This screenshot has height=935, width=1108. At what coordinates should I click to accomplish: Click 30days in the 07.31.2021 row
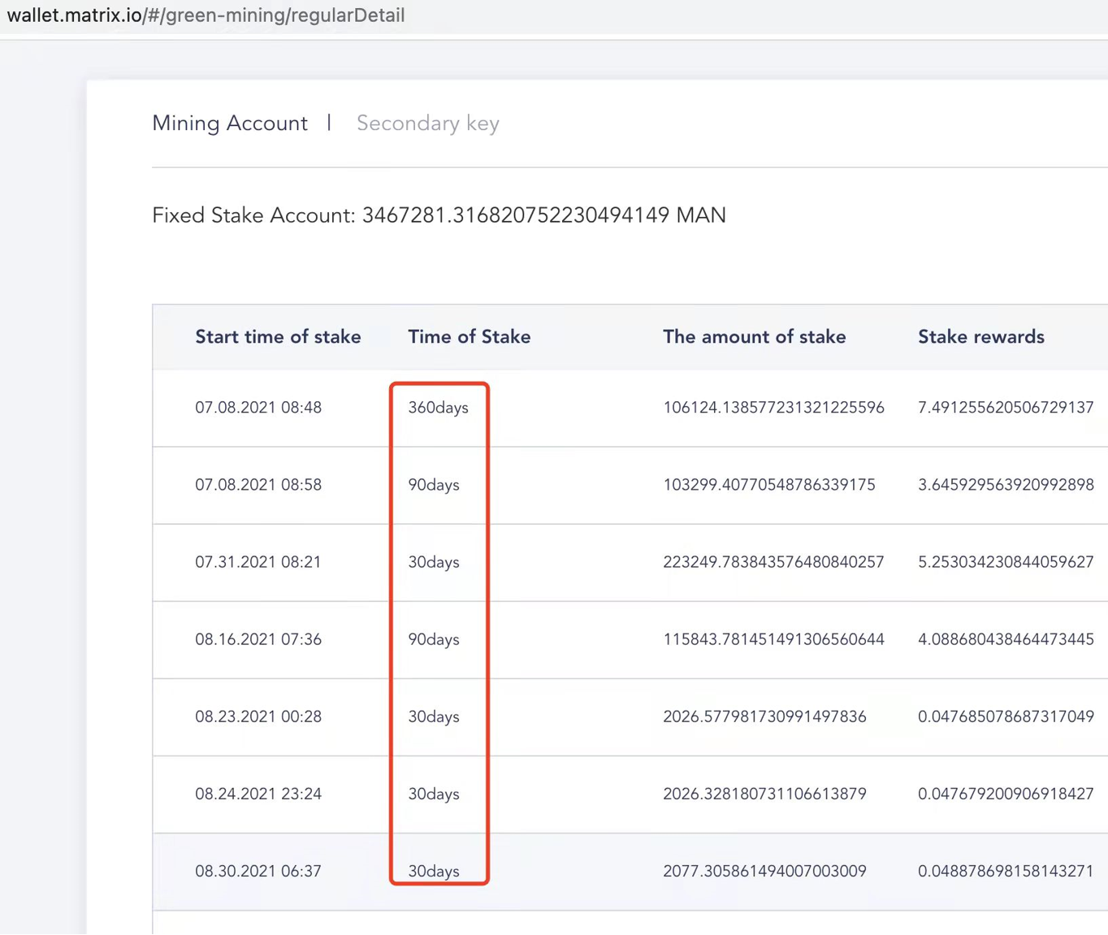[434, 562]
